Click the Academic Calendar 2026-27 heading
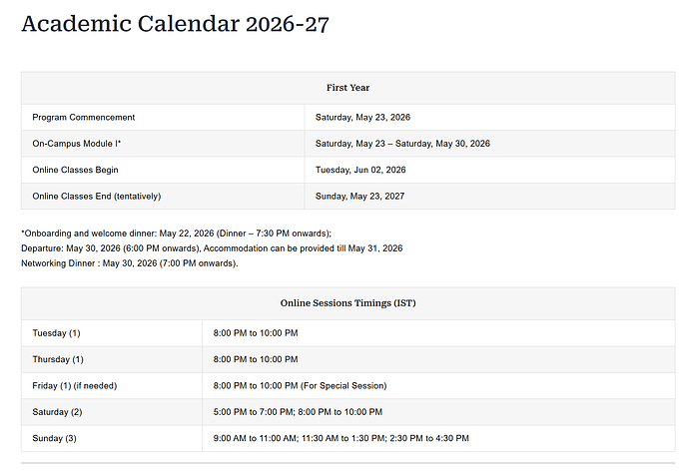This screenshot has height=473, width=689. pyautogui.click(x=175, y=24)
